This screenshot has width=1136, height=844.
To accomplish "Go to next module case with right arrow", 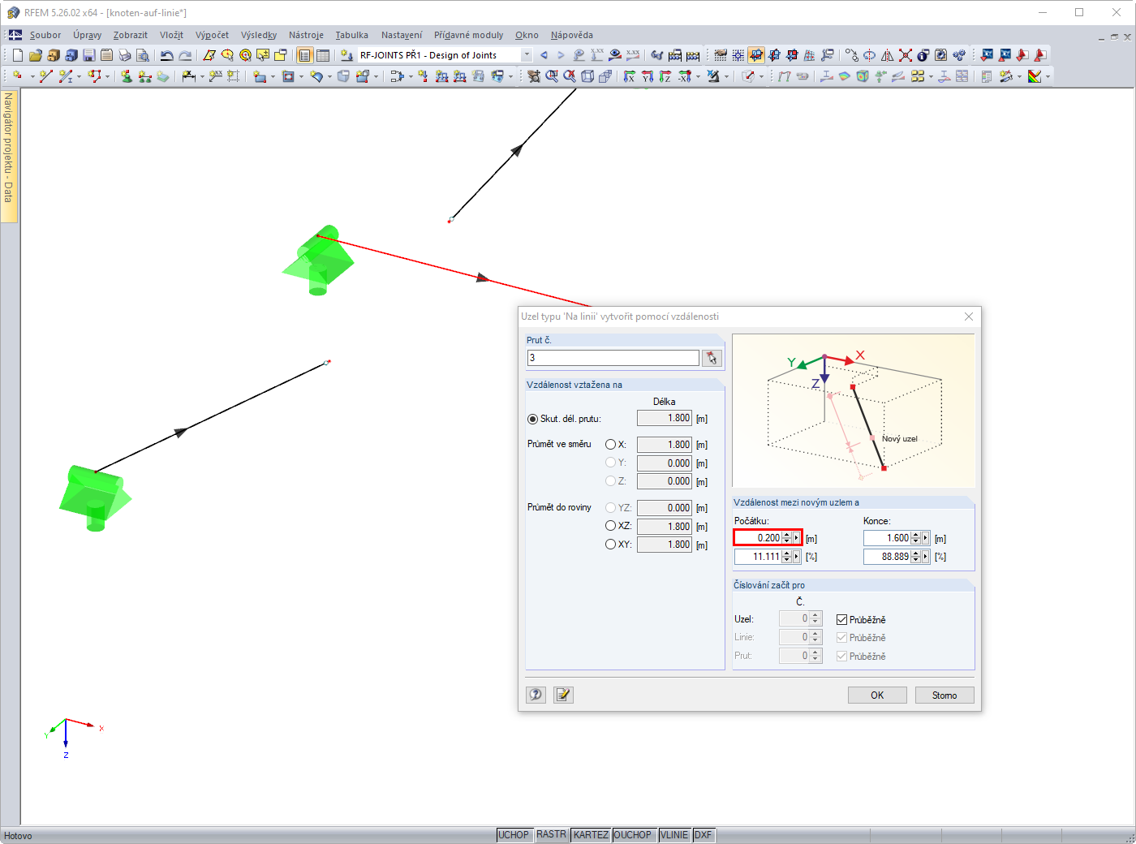I will pos(561,55).
